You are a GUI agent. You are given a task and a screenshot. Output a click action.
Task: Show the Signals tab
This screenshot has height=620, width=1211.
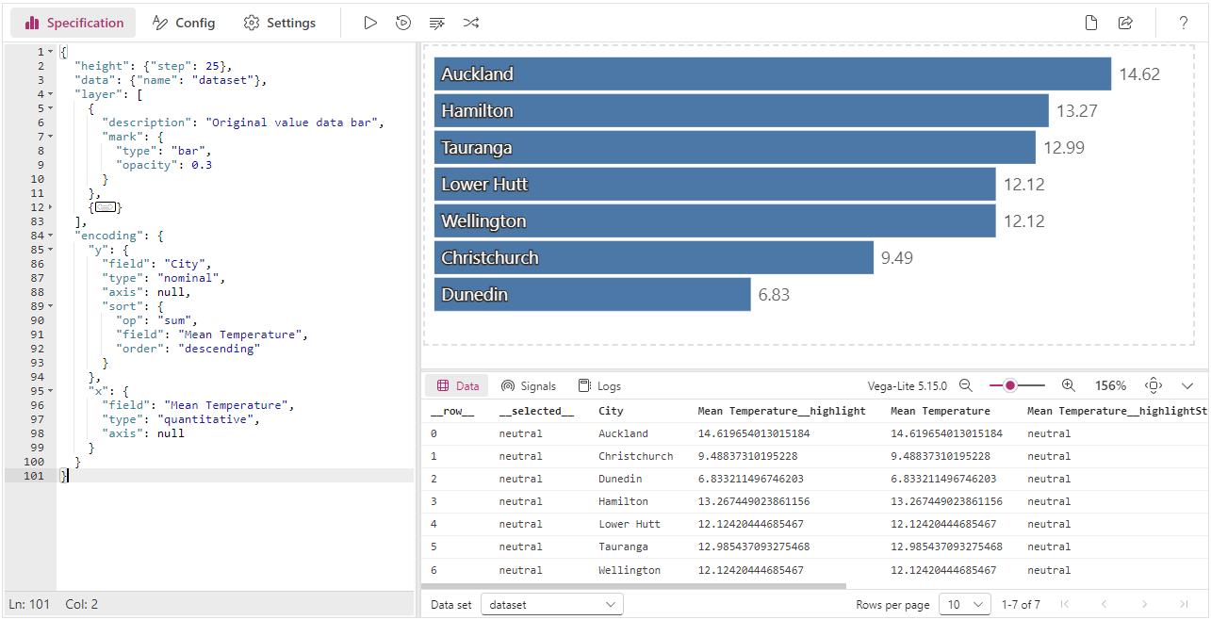(529, 385)
